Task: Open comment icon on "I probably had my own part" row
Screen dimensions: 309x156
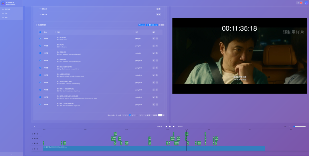Action: click(x=157, y=68)
